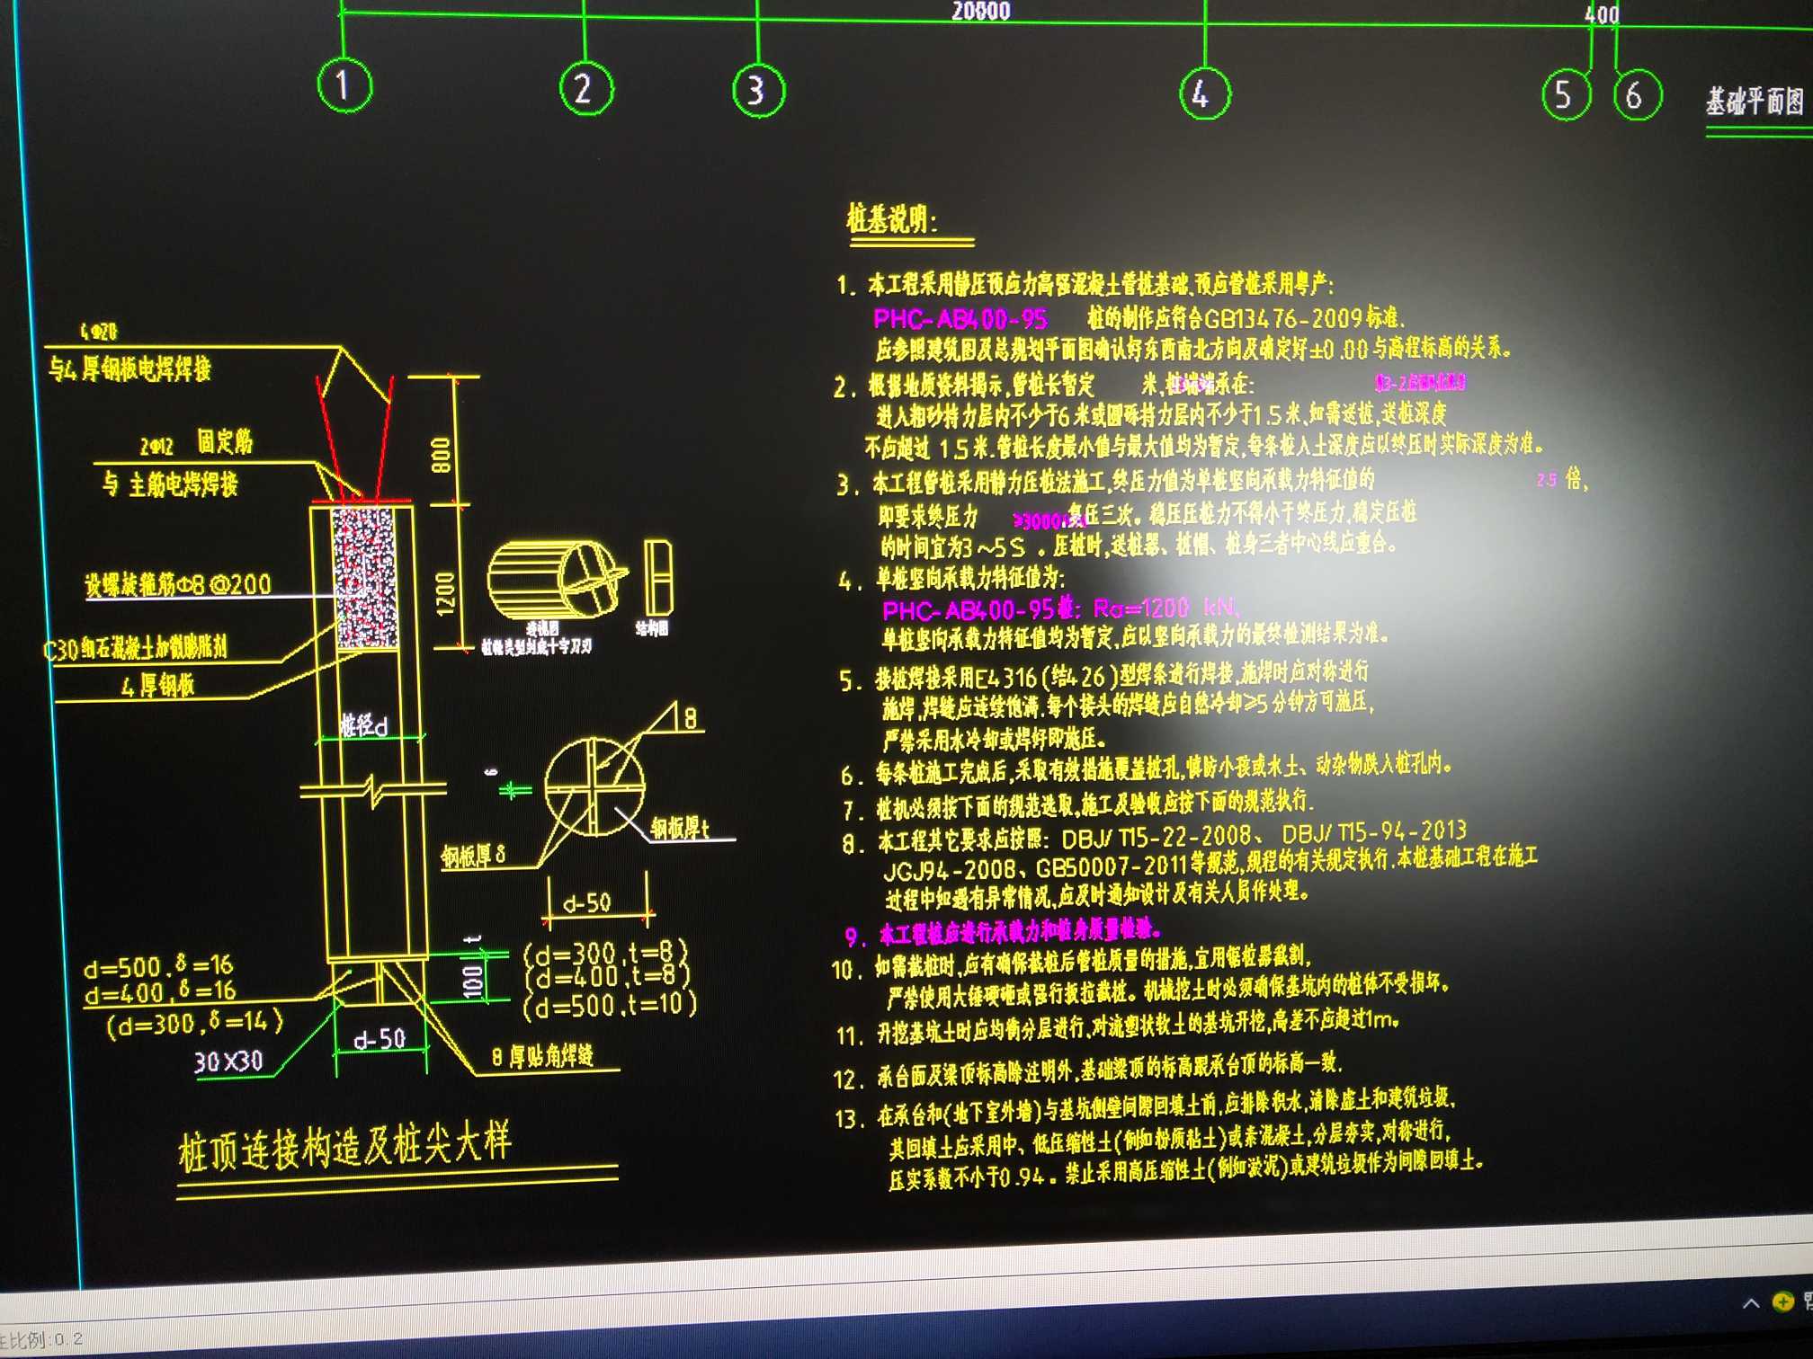Select grid axis bubble number 3
This screenshot has height=1359, width=1813.
tap(757, 91)
